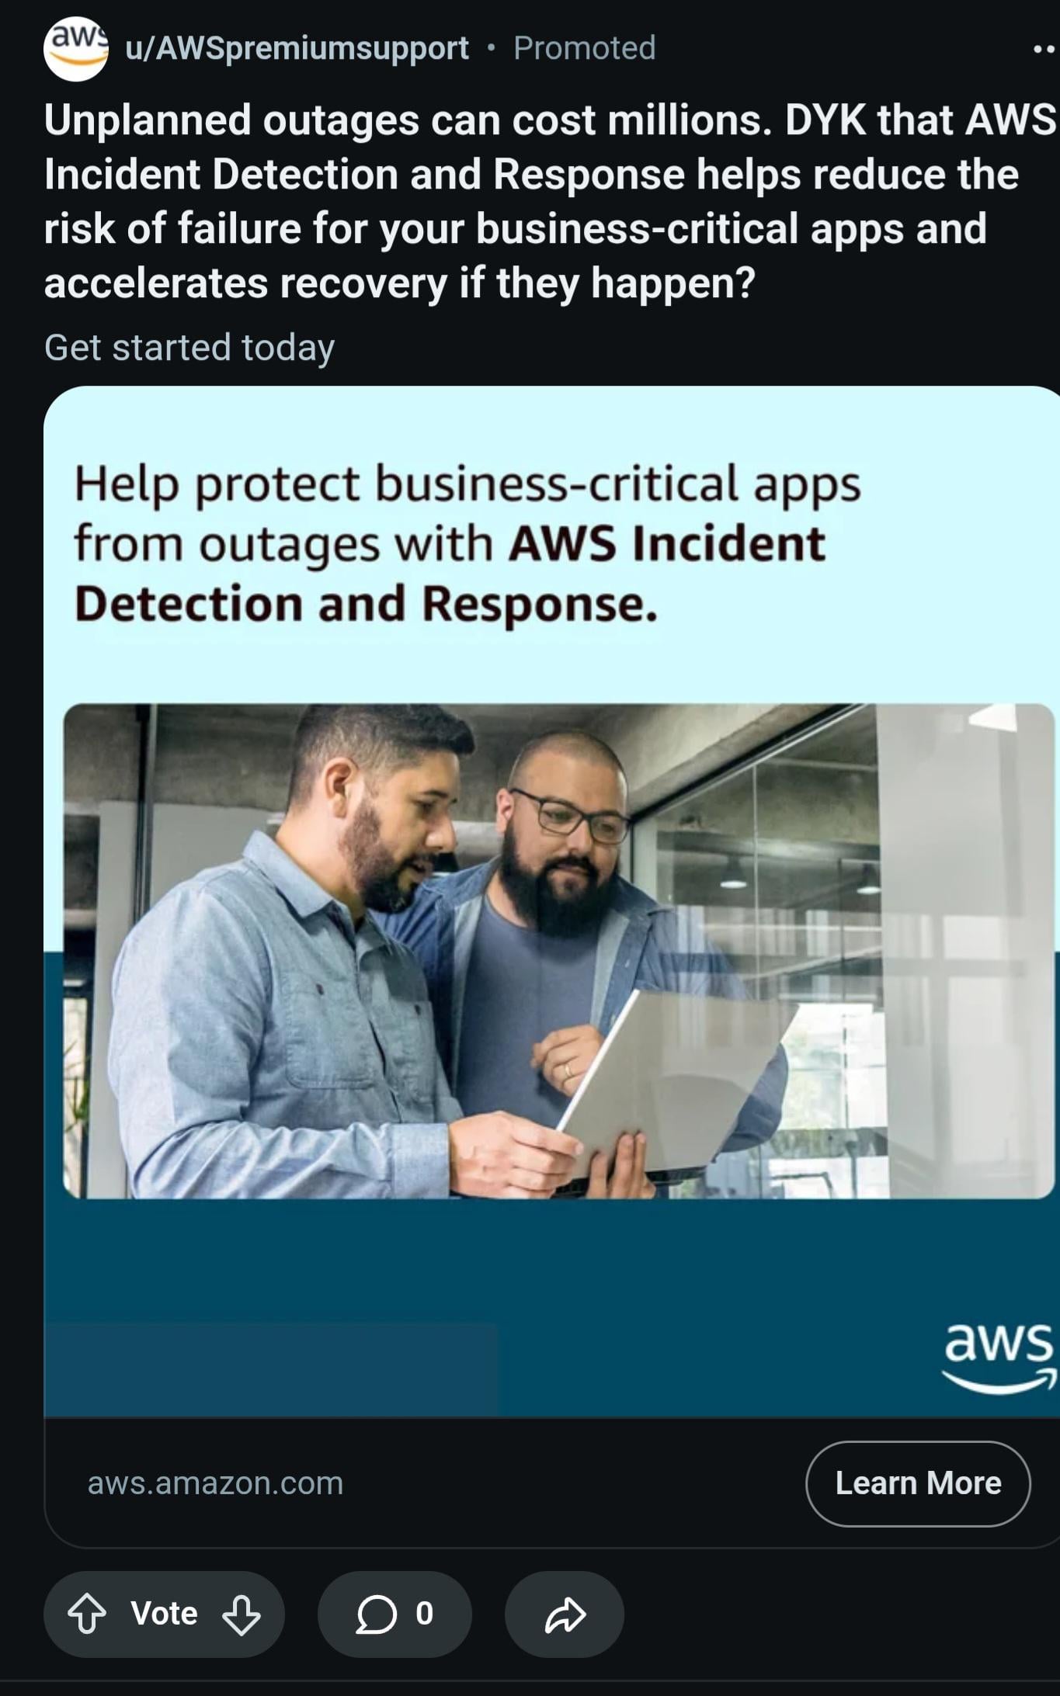Click the AWS profile avatar icon

pos(76,49)
